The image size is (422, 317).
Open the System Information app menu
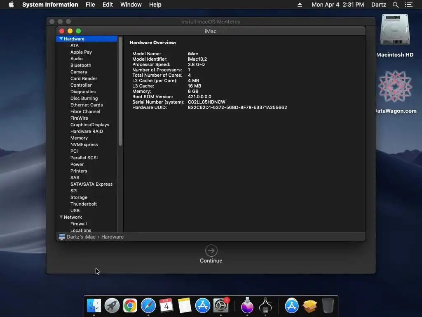pyautogui.click(x=50, y=5)
